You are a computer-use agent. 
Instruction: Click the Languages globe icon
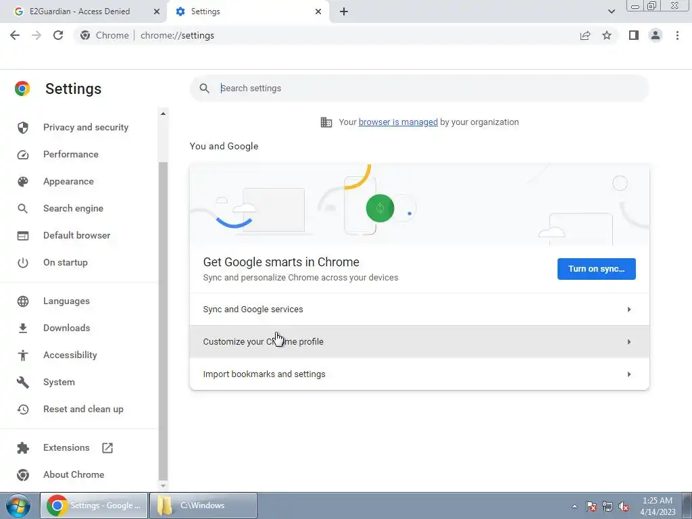23,301
